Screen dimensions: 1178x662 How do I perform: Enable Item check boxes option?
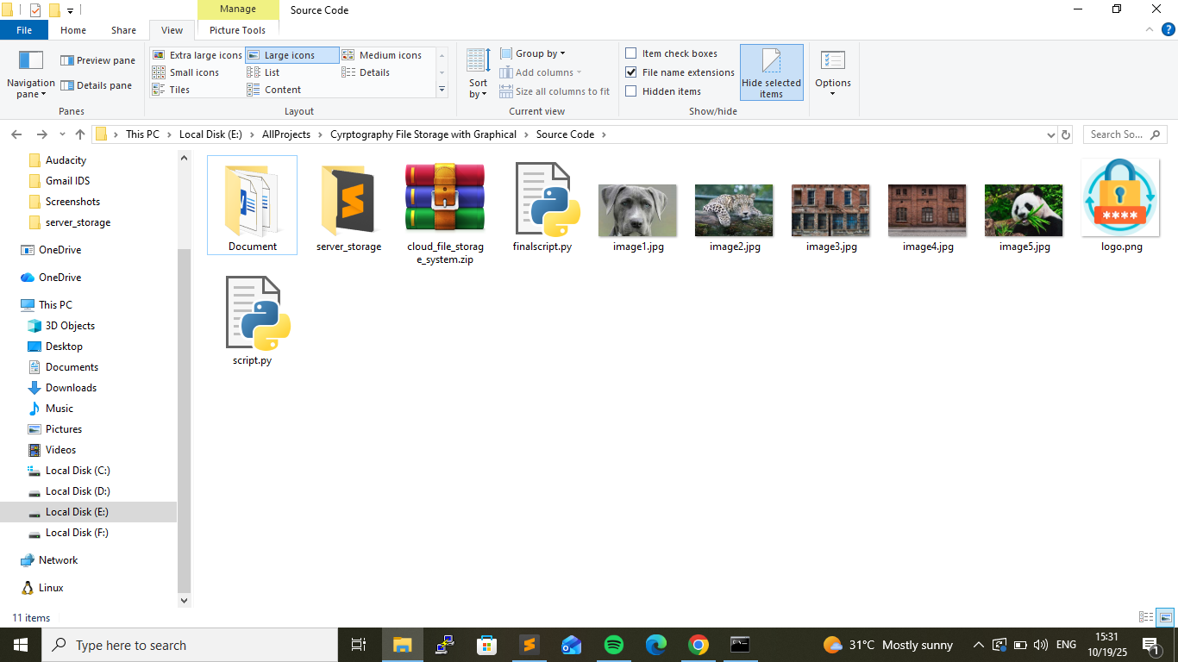[x=631, y=53]
